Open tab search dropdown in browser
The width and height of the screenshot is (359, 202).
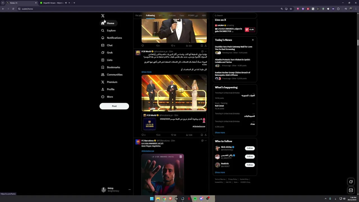[3, 3]
